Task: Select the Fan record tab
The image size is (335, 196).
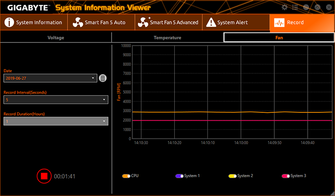Action: pyautogui.click(x=279, y=38)
